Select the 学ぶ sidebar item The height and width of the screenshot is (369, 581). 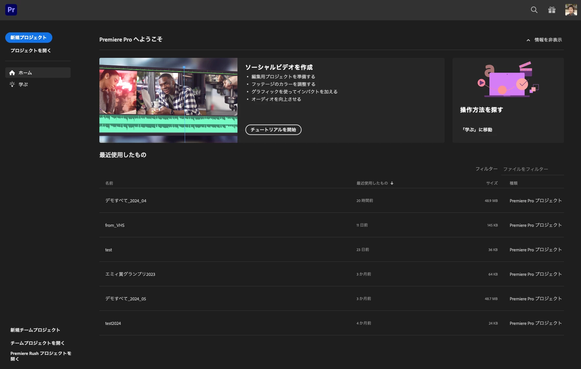point(38,84)
